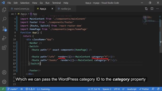
Task: Open the View menu
Action: (x=34, y=3)
